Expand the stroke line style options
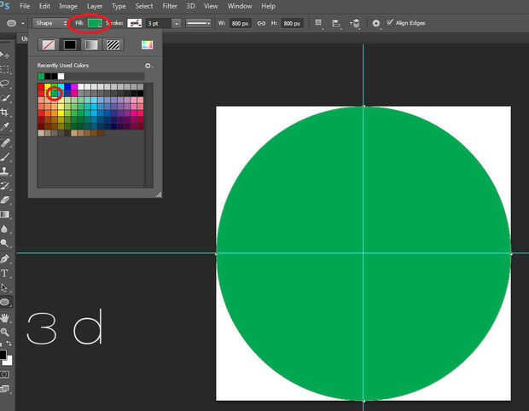 point(200,22)
